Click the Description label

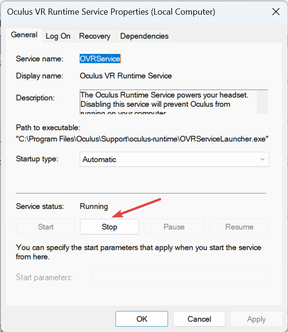point(35,98)
